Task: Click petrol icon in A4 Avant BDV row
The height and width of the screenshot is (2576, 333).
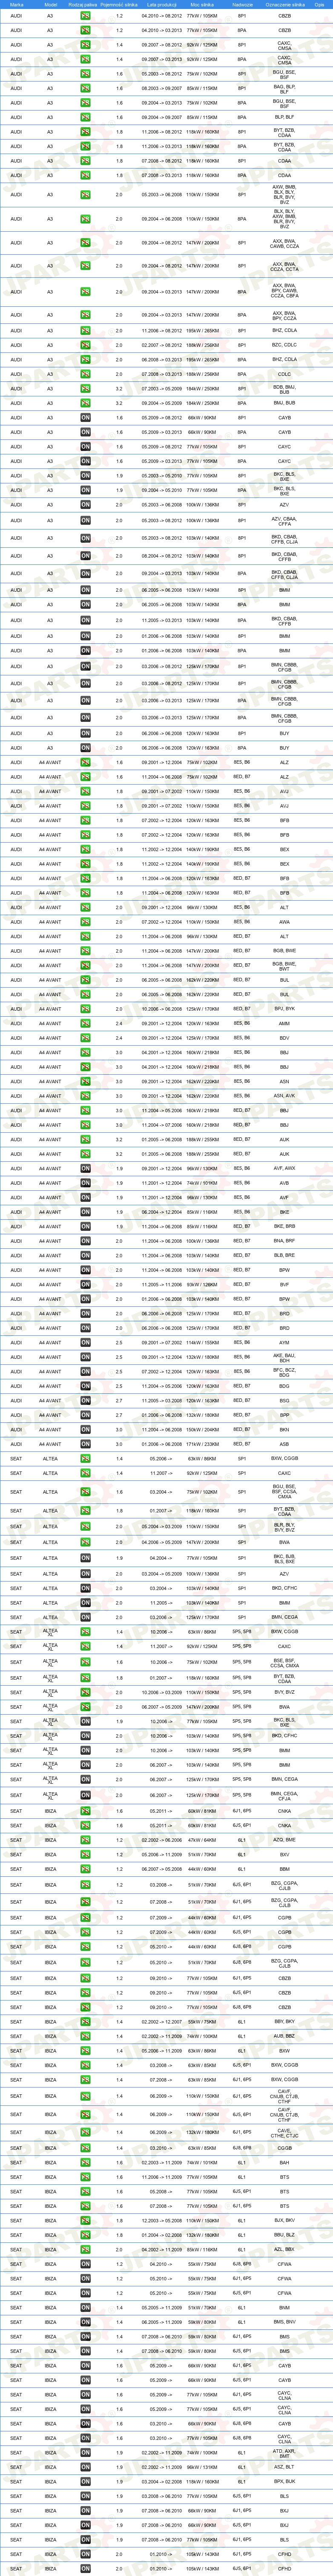Action: [85, 1038]
